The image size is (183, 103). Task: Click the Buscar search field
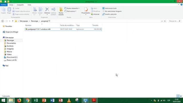coord(175,21)
